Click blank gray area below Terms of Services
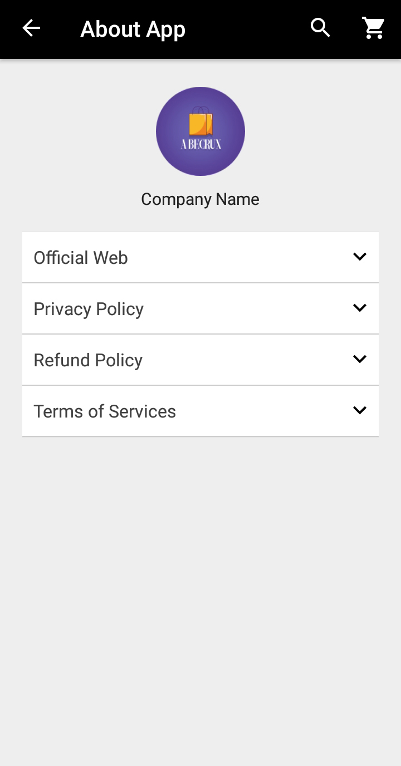Screen dimensions: 401x766 coord(200,585)
